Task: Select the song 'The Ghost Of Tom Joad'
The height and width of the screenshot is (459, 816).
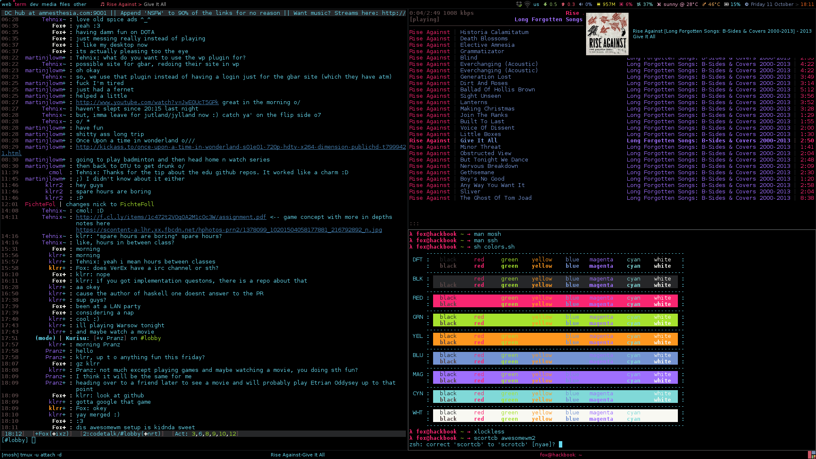Action: click(x=496, y=198)
